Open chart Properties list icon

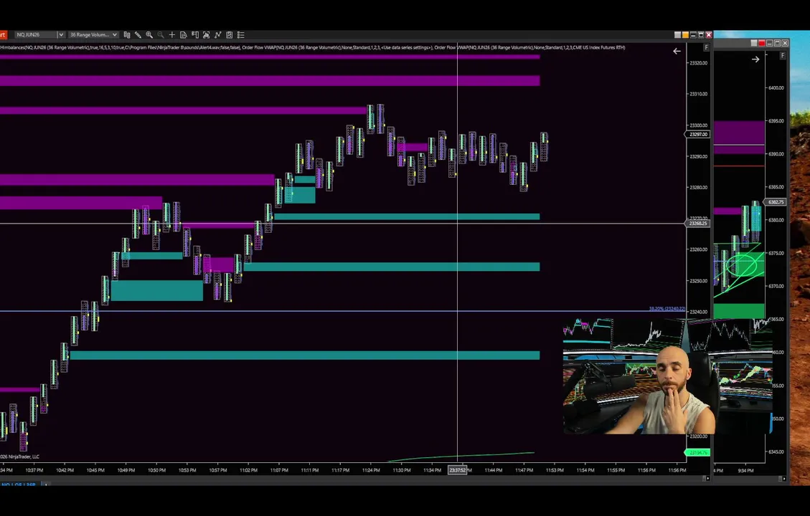(x=241, y=34)
